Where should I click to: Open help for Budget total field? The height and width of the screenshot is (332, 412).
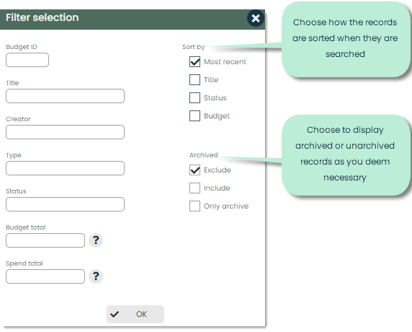[x=96, y=240]
